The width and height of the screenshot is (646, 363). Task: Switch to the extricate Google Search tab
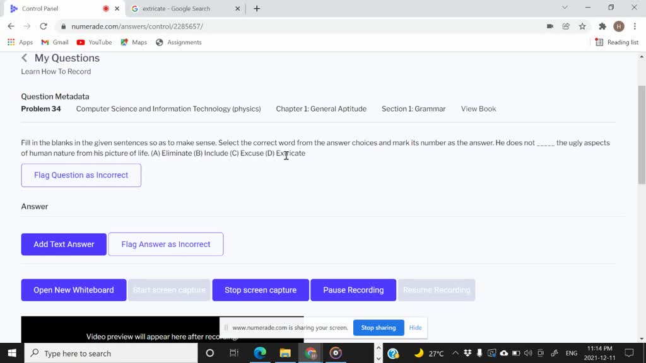tap(176, 9)
